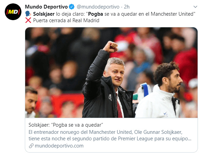Open the article preview photo of Solskjaer
The width and height of the screenshot is (202, 155).
[111, 73]
